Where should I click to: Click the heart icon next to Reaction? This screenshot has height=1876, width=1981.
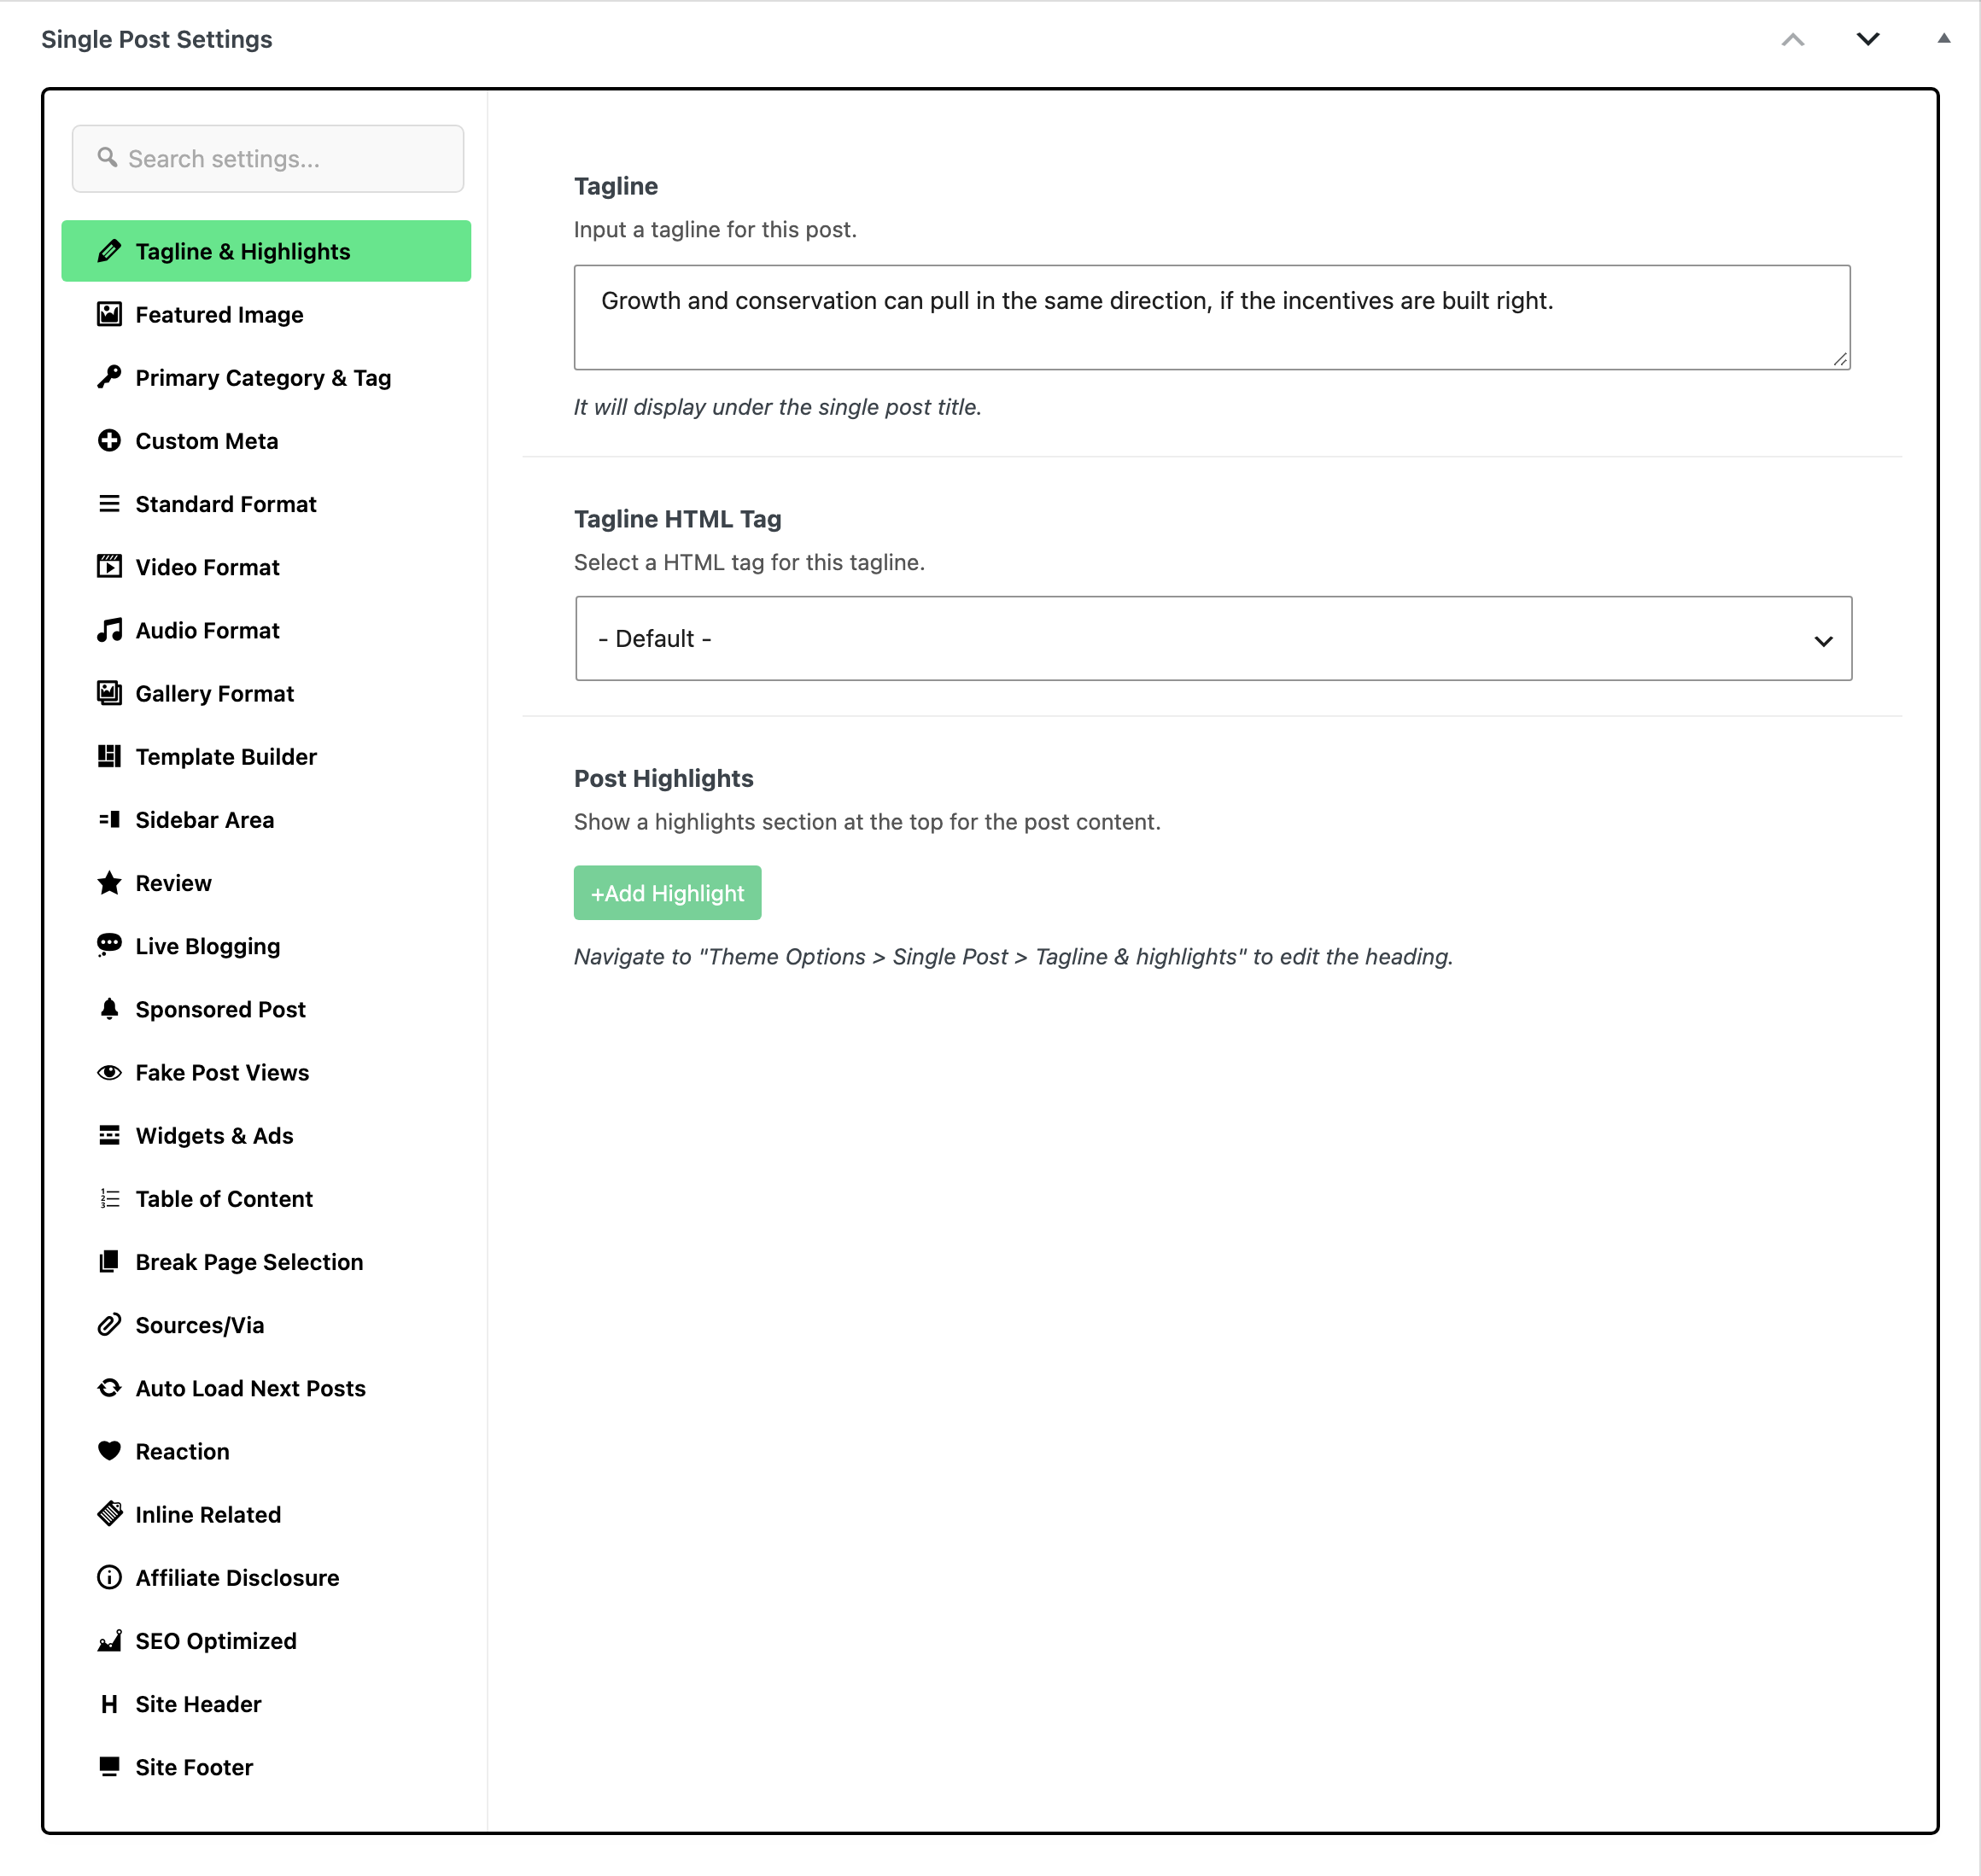(x=109, y=1451)
